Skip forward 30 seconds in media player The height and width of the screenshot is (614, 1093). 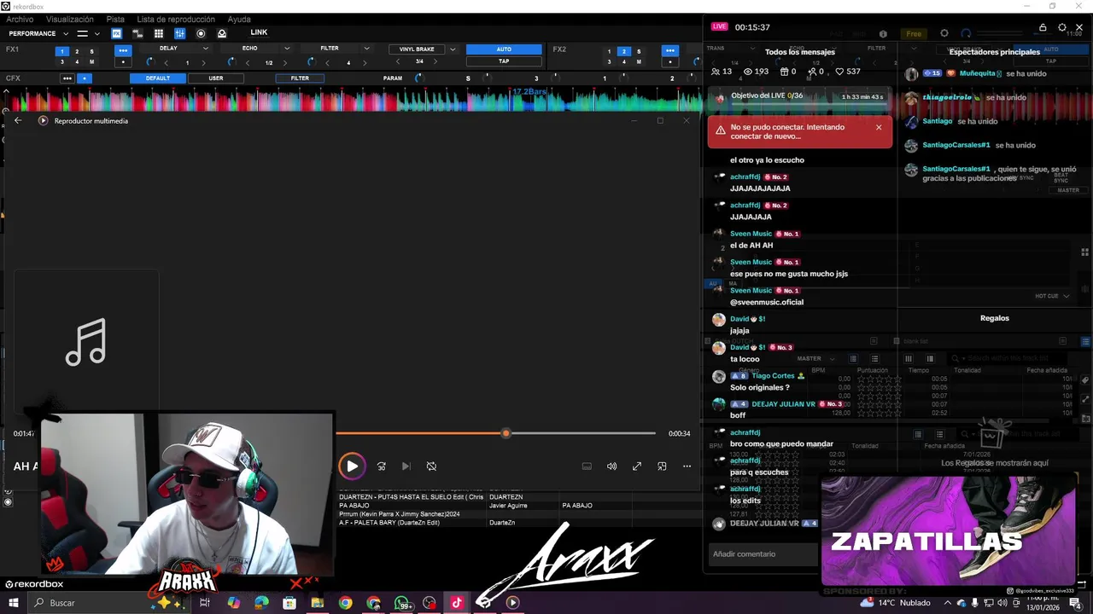coord(382,466)
